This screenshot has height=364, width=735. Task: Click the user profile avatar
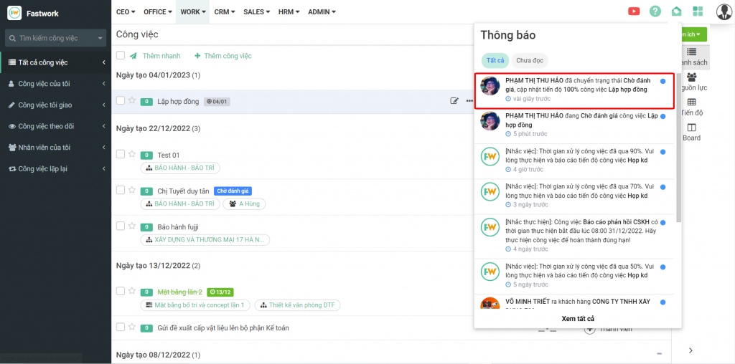point(724,11)
